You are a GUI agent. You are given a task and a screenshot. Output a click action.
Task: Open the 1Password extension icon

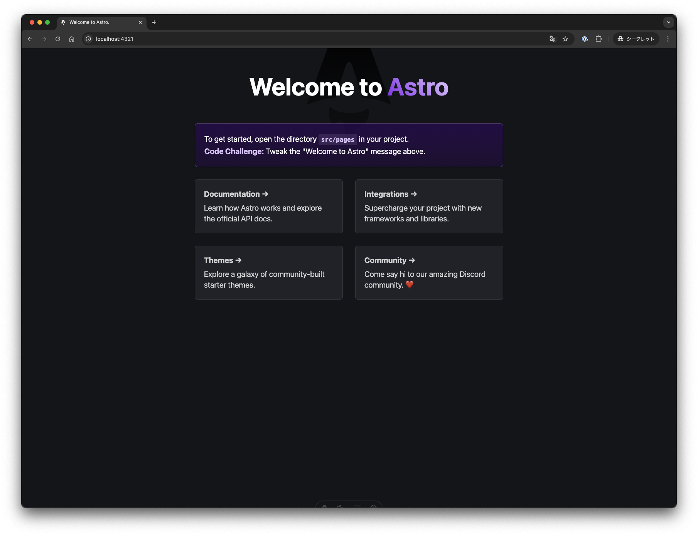(x=585, y=39)
